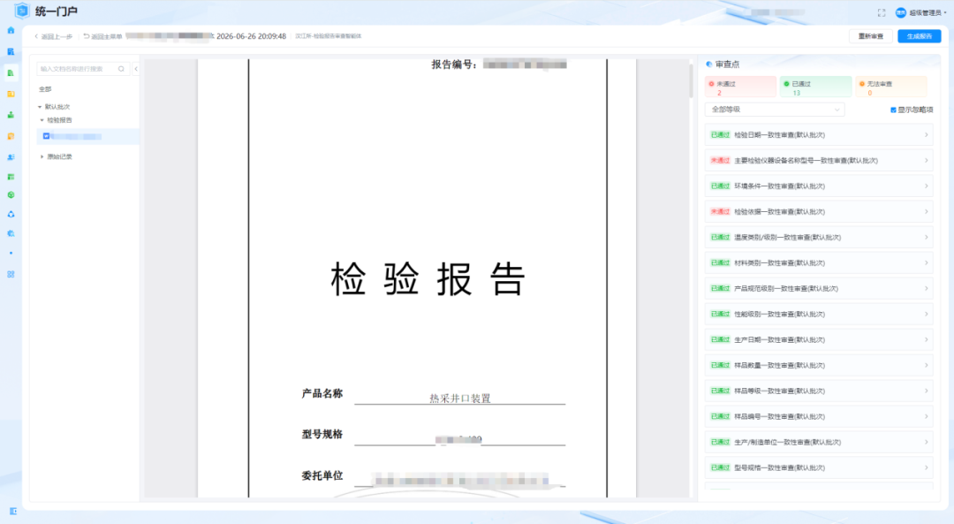
Task: Click the 重新审查 button
Action: pos(871,36)
